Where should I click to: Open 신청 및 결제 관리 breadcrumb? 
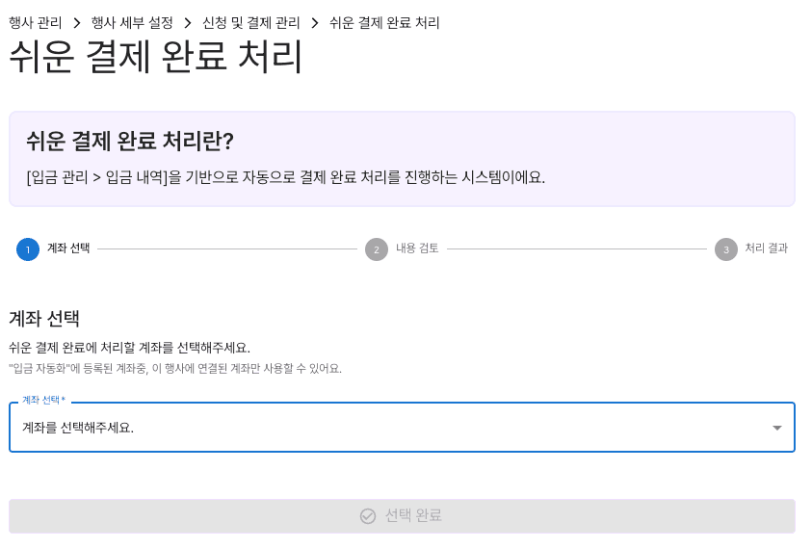point(251,23)
